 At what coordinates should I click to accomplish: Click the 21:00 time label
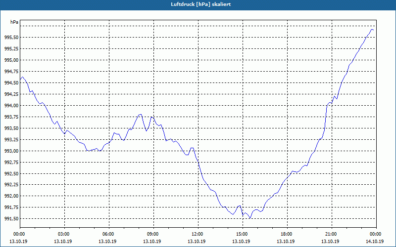coord(332,234)
